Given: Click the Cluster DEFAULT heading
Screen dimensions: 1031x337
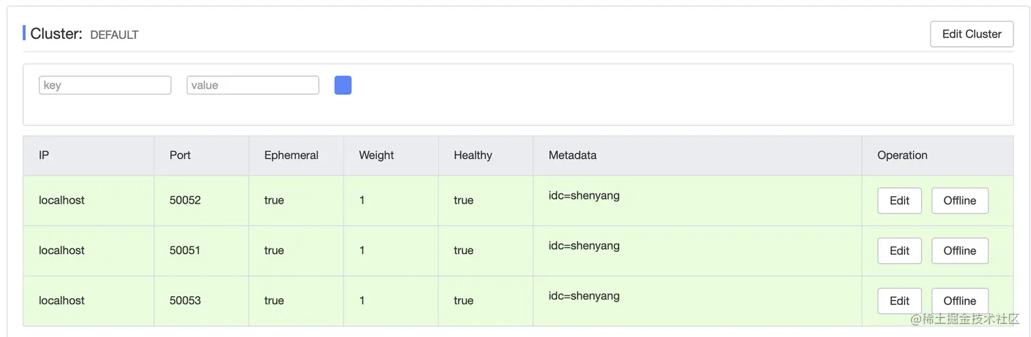Looking at the screenshot, I should (84, 34).
